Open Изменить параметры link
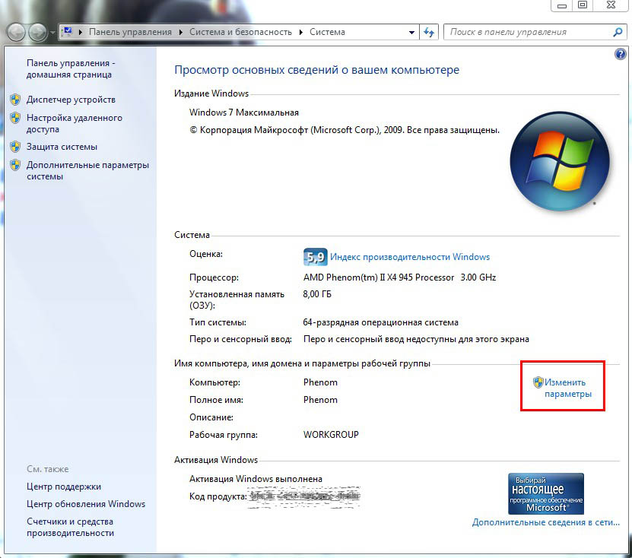 (567, 388)
